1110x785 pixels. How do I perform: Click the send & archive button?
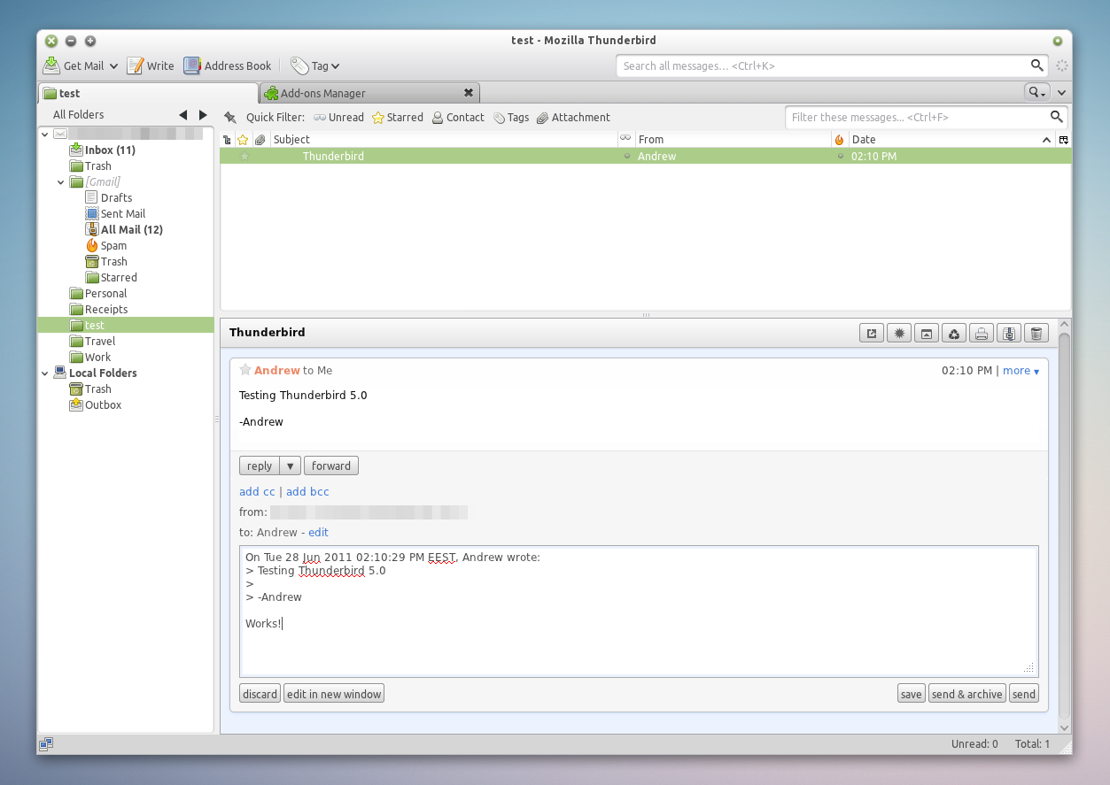966,695
